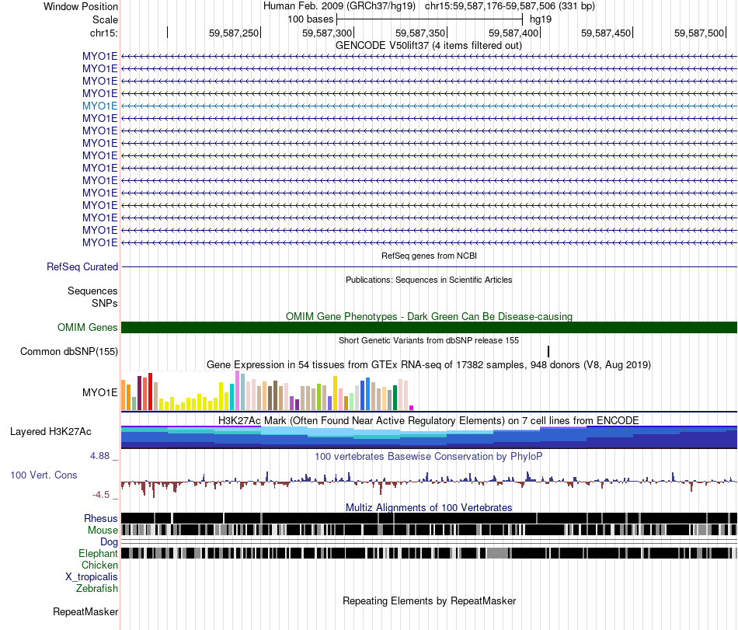The height and width of the screenshot is (630, 738).
Task: Click the Human Feb. 2009 (GRCh37/hg19) assembly text
Action: coord(339,6)
